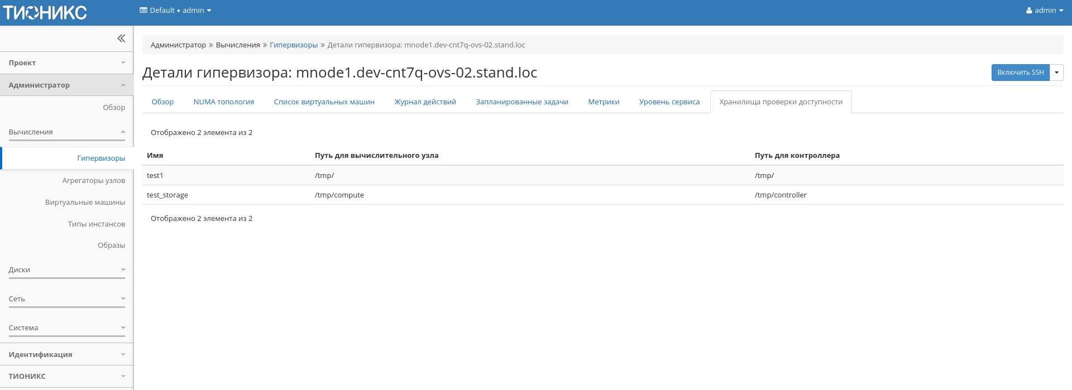
Task: Expand the Диски sidebar group
Action: [66, 270]
